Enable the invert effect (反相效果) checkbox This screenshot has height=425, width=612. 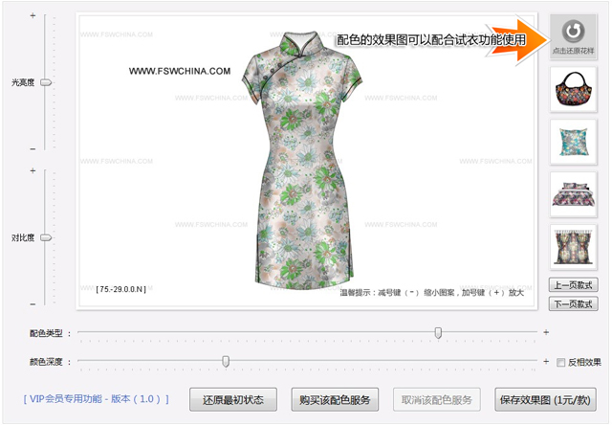click(561, 362)
